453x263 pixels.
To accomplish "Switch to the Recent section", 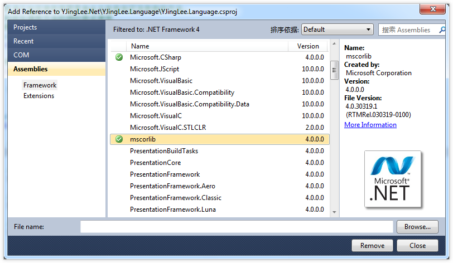I will pyautogui.click(x=56, y=41).
